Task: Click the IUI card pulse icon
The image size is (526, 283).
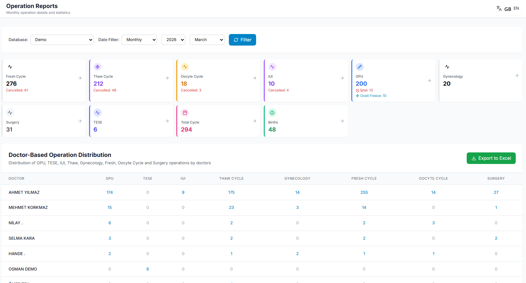Action: tap(272, 67)
